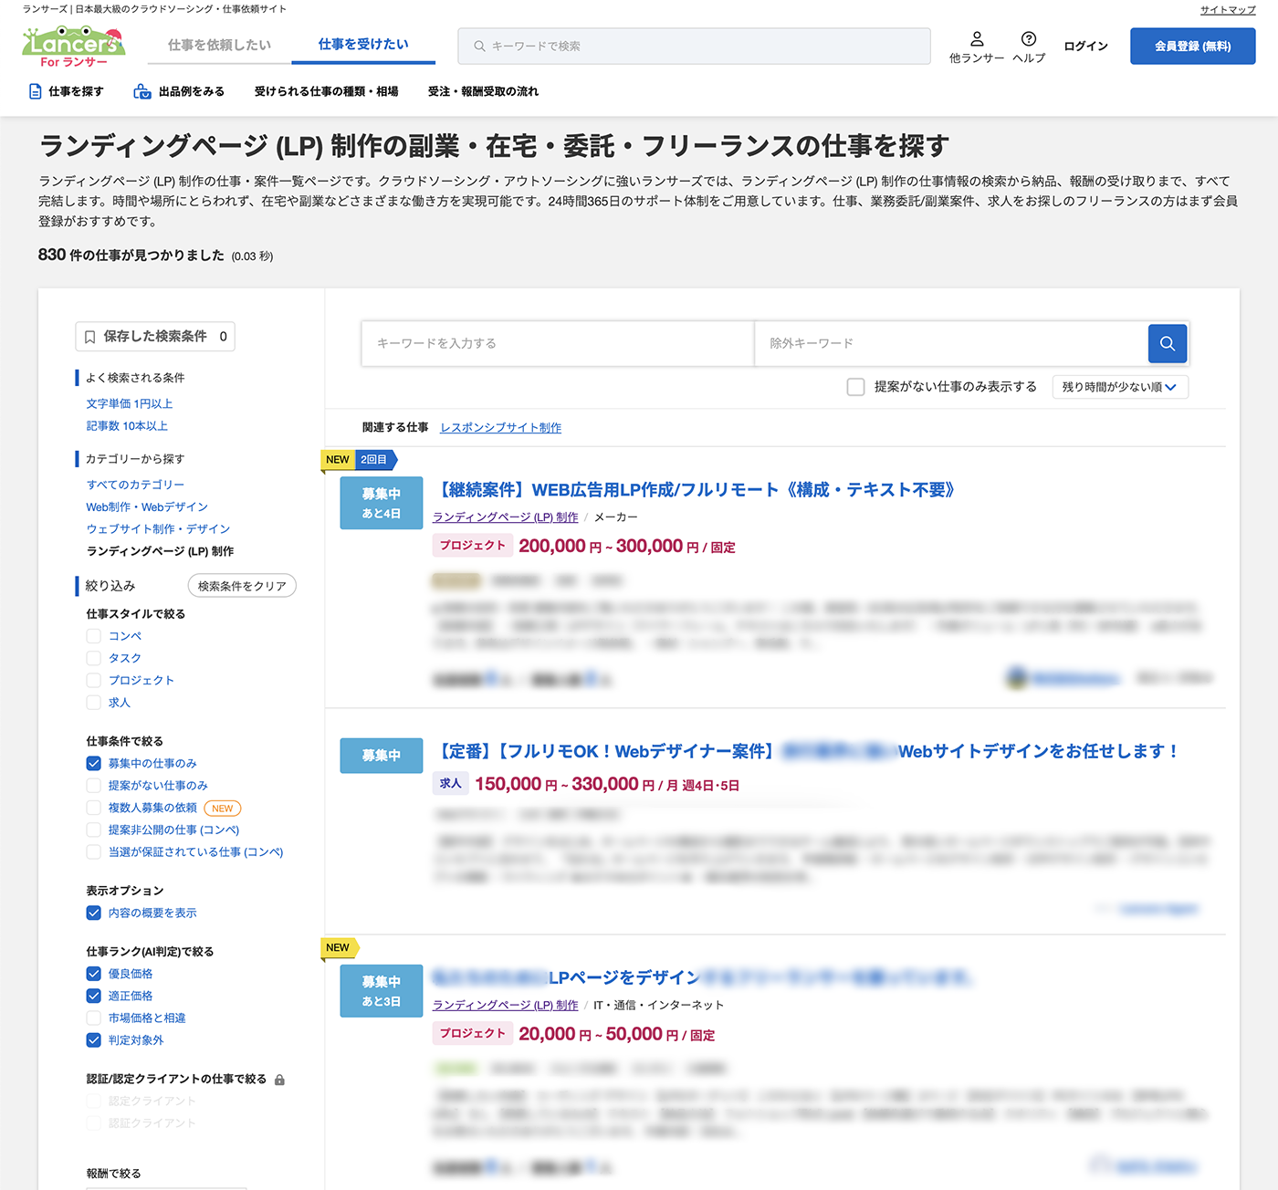Image resolution: width=1278 pixels, height=1190 pixels.
Task: Open the サイトマップ link
Action: coord(1228,10)
